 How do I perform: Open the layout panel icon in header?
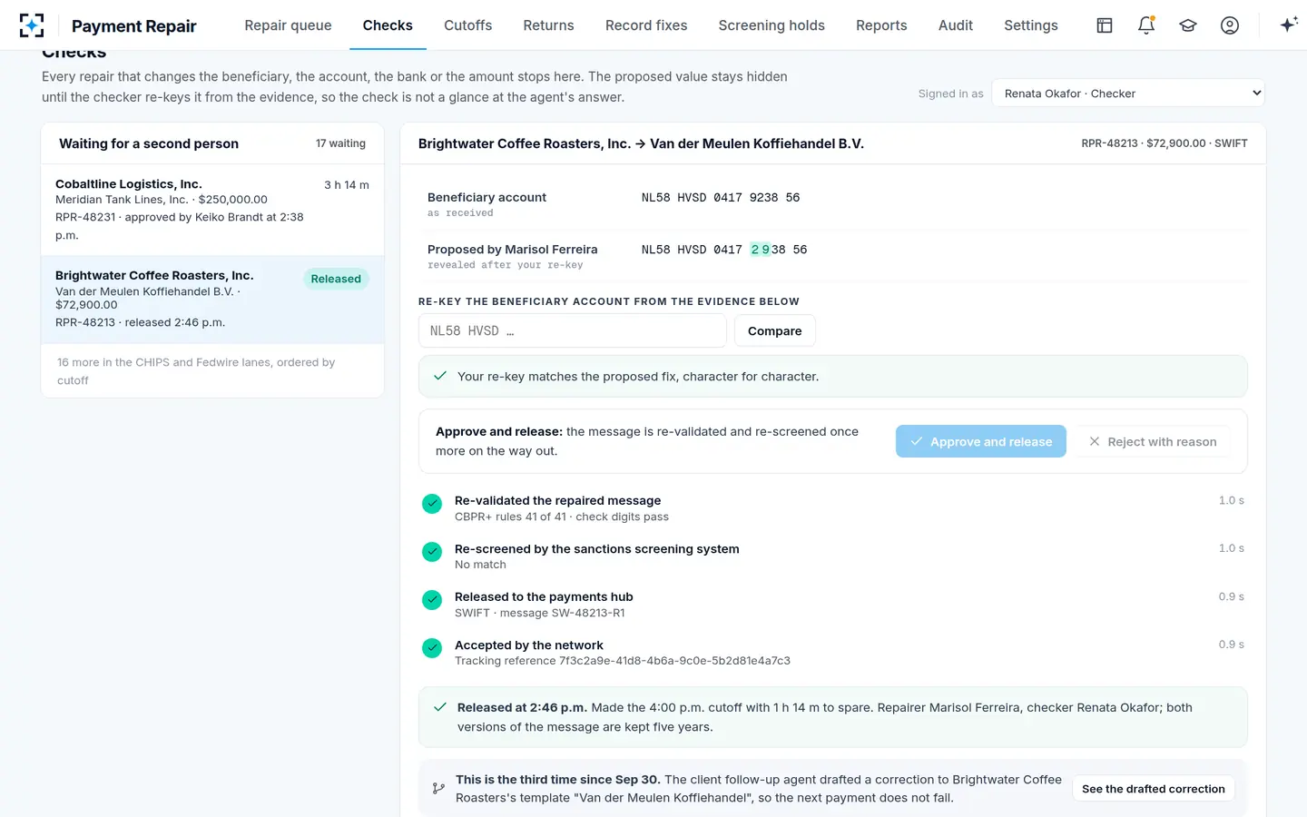[x=1105, y=25]
